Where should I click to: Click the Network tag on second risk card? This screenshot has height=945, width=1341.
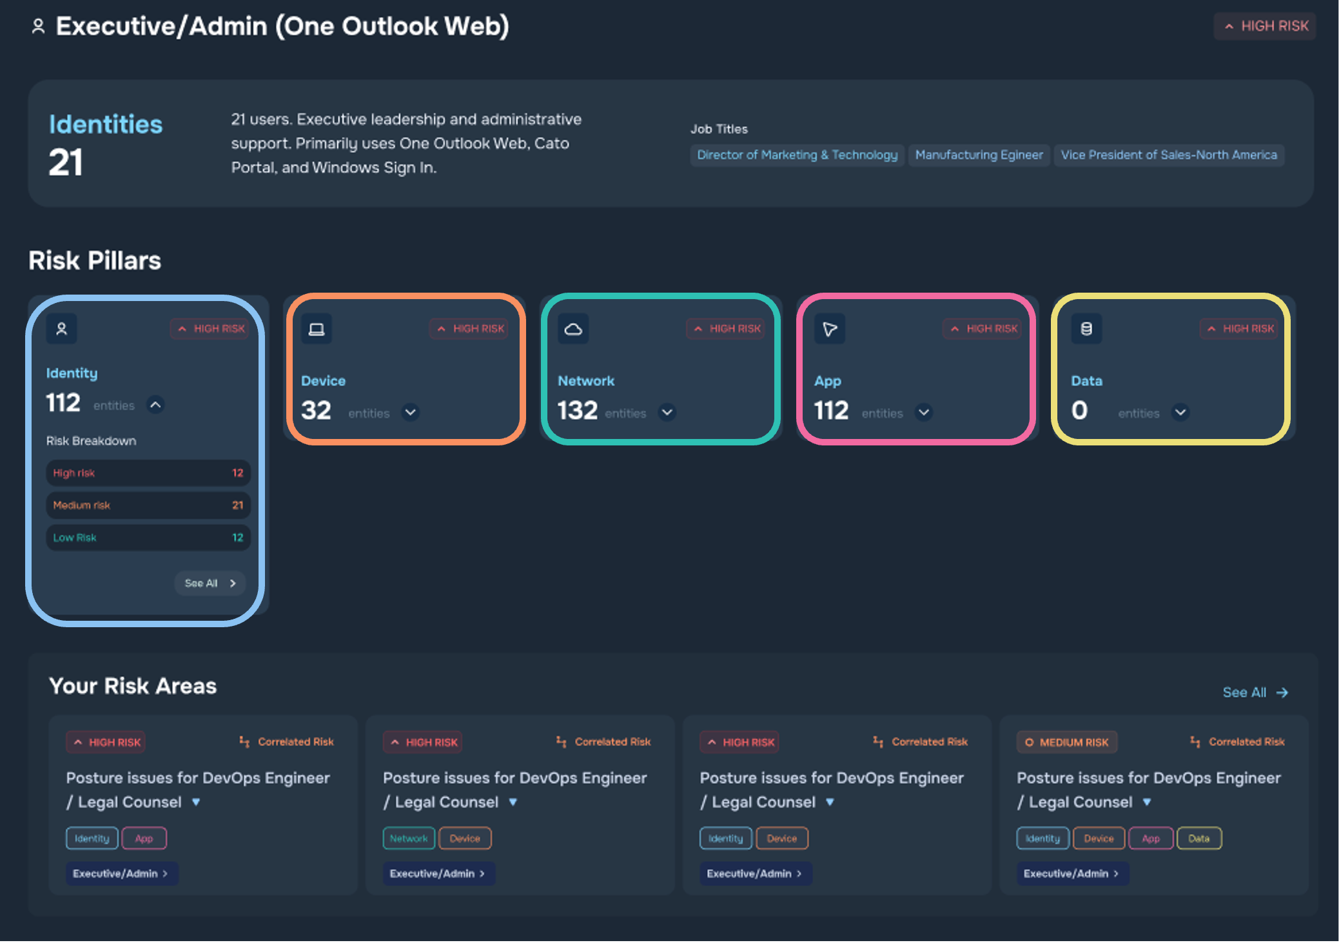[x=409, y=839]
